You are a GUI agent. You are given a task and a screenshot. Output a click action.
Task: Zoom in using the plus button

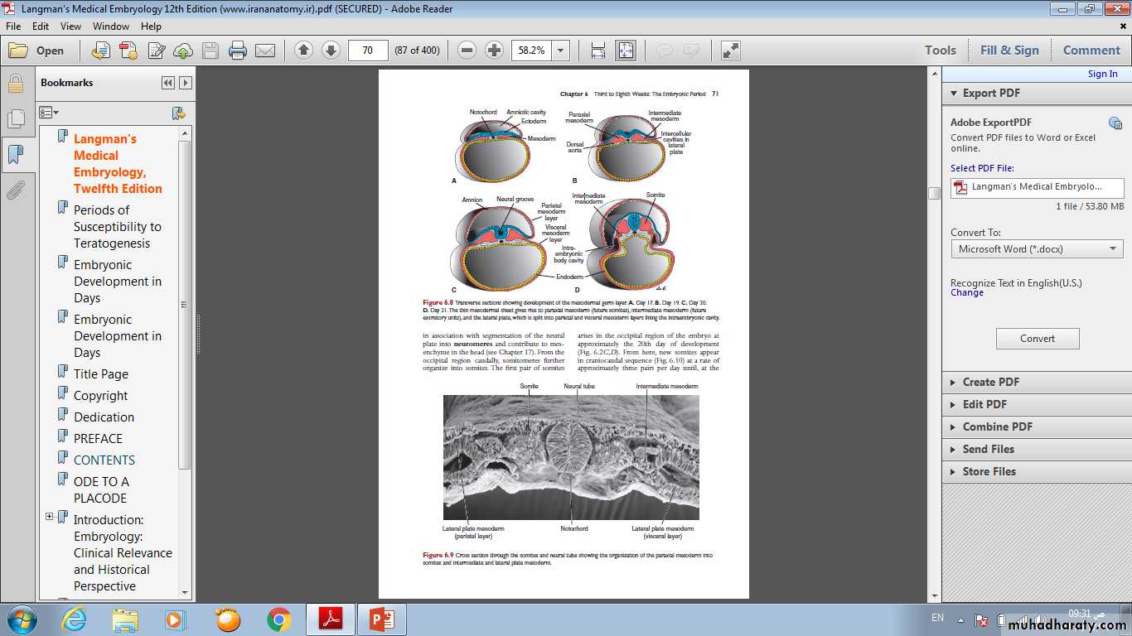[x=495, y=51]
